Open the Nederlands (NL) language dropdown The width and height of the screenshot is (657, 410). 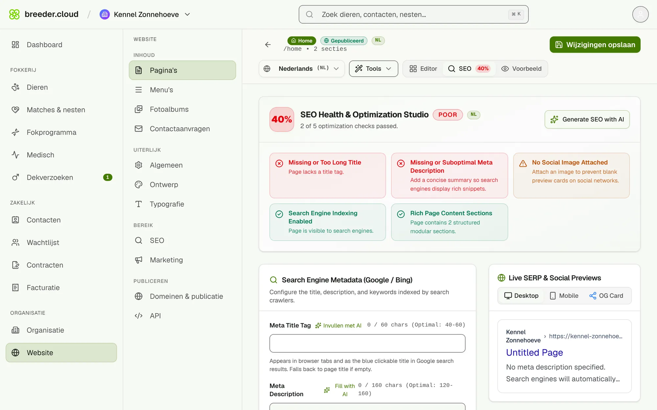tap(302, 69)
